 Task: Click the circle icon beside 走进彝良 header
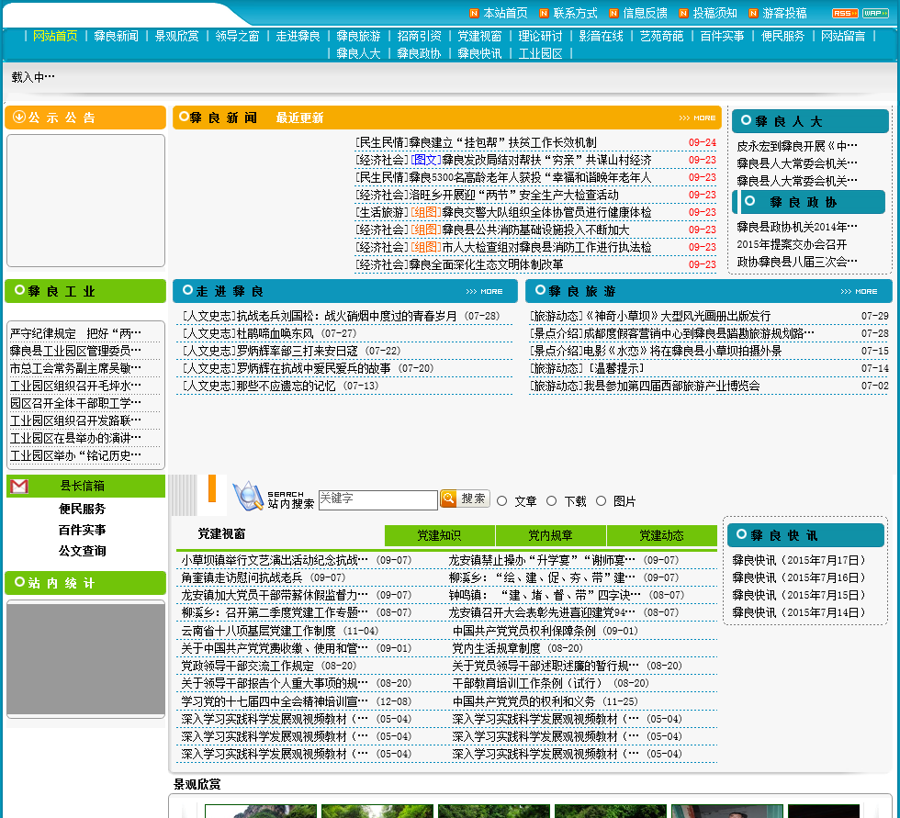pyautogui.click(x=187, y=290)
